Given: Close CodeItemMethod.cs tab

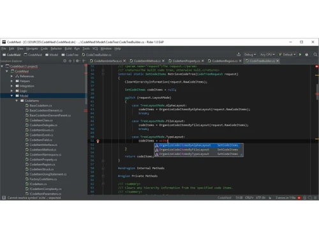Looking at the screenshot, I should [163, 61].
